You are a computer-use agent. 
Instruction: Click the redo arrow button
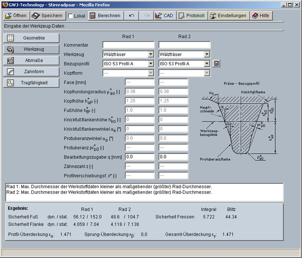point(146,15)
